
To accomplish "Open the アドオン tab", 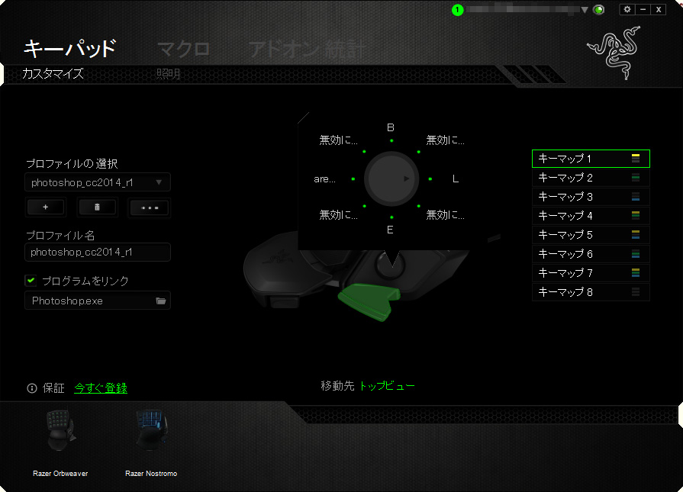I will click(284, 49).
